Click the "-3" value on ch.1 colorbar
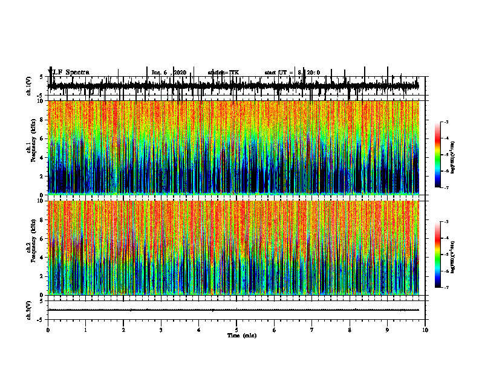Image resolution: width=479 pixels, height=370 pixels. [x=446, y=122]
